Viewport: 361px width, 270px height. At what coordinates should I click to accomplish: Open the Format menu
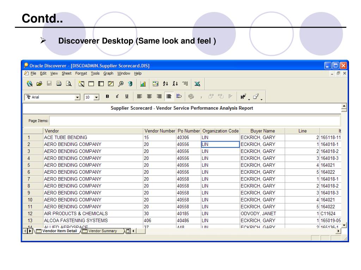(x=81, y=73)
